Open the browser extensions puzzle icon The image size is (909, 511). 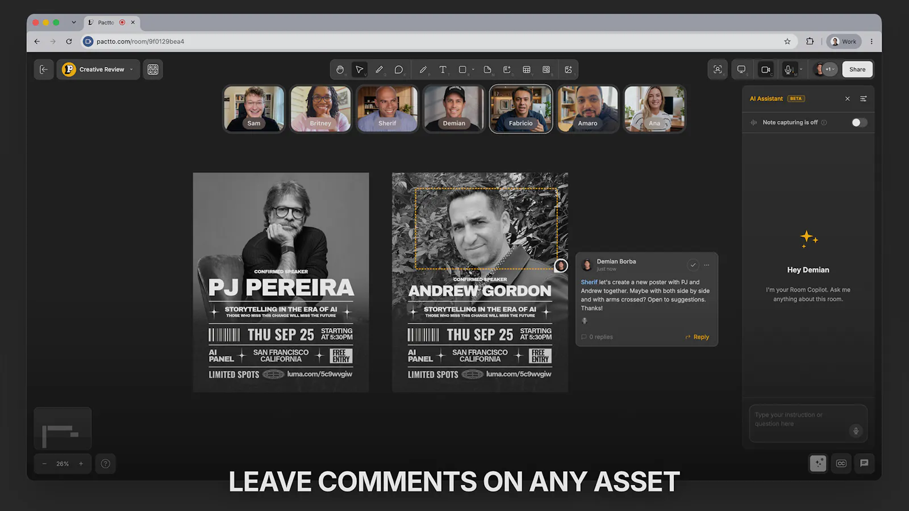(x=810, y=41)
